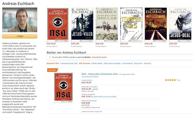Expand the rating dropdown arrow beside stars

(177, 80)
